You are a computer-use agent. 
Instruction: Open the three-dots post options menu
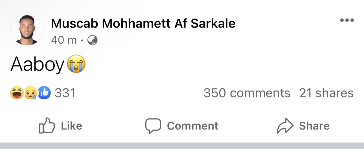(x=347, y=20)
